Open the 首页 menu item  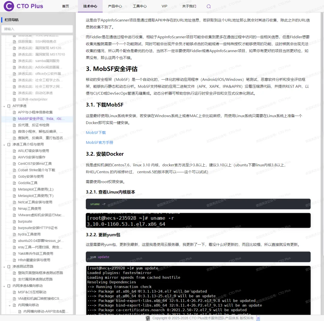click(x=65, y=6)
